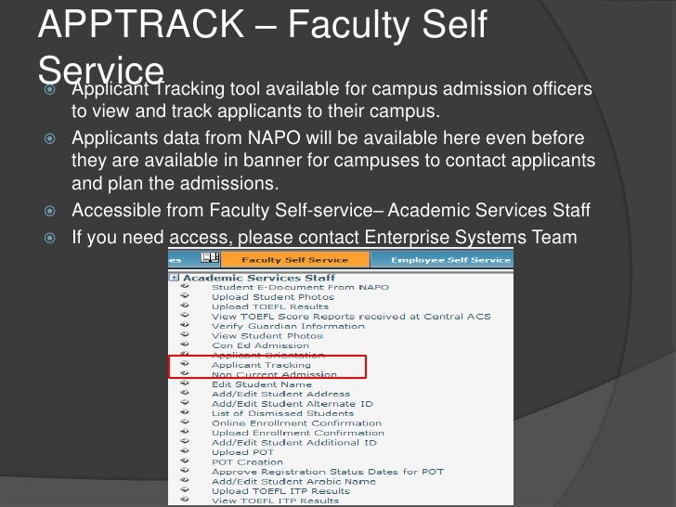
Task: Open Add/Edit Student Address link
Action: point(280,394)
